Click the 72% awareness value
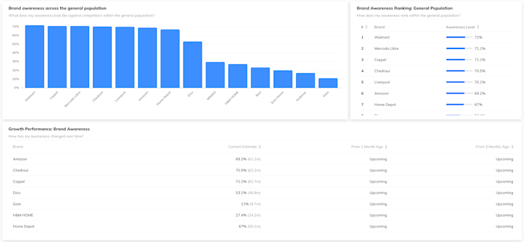Image resolution: width=524 pixels, height=242 pixels. click(x=478, y=37)
